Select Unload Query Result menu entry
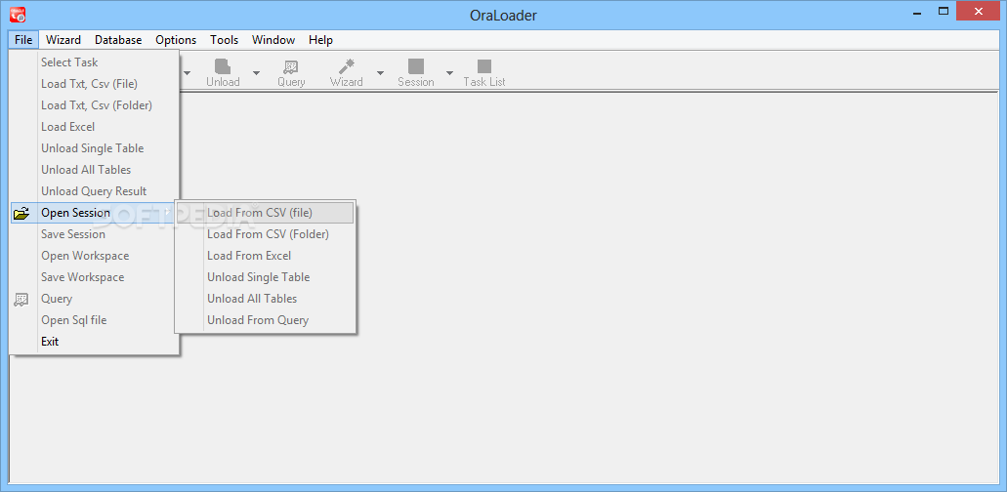Viewport: 1007px width, 492px height. [95, 191]
